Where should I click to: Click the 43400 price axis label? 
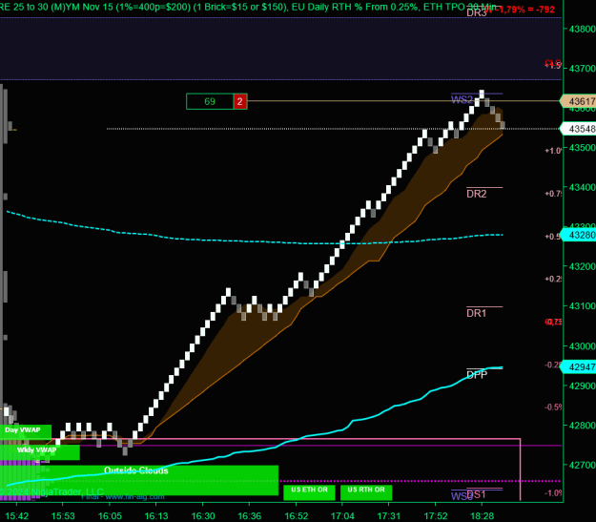pyautogui.click(x=582, y=187)
